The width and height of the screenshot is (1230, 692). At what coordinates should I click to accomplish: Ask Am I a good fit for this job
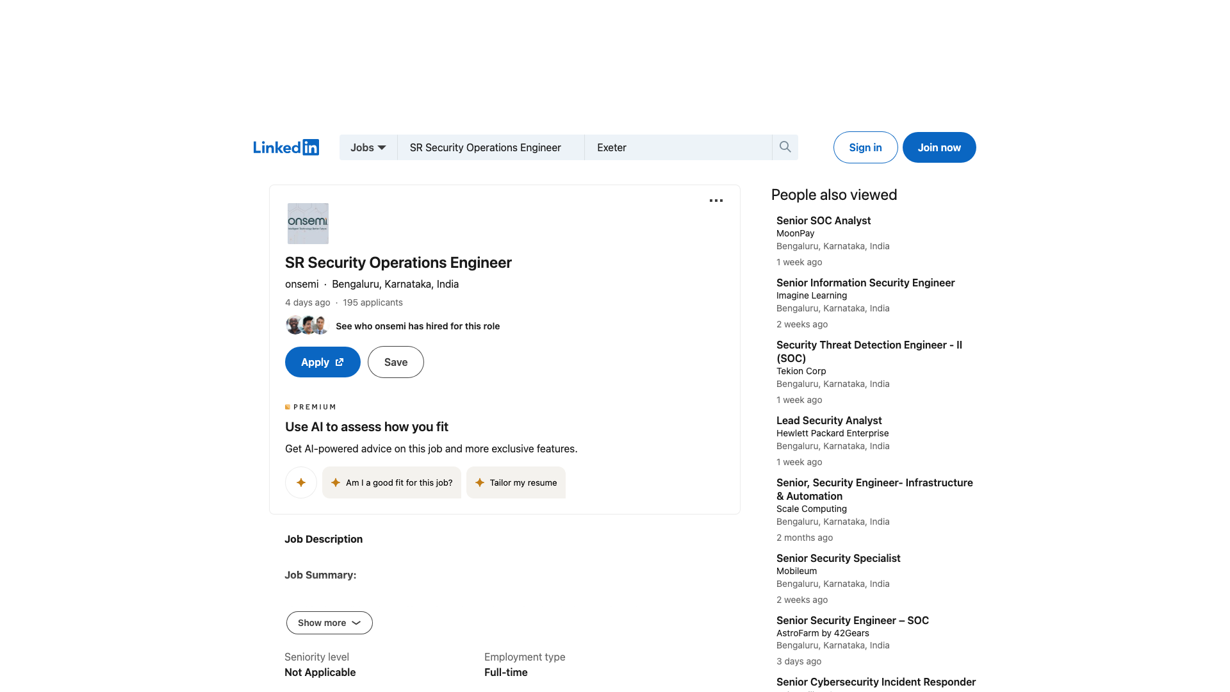point(391,482)
